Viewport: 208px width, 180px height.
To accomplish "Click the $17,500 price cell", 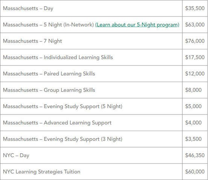I will tap(195, 57).
